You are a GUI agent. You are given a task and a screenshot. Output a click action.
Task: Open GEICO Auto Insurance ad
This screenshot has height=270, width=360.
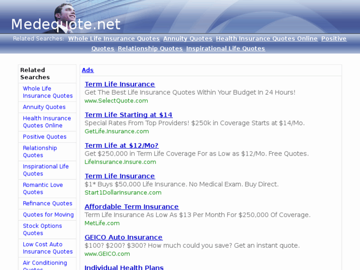pos(123,237)
